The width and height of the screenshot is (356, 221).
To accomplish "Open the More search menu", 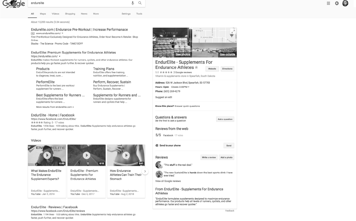I will point(96,14).
